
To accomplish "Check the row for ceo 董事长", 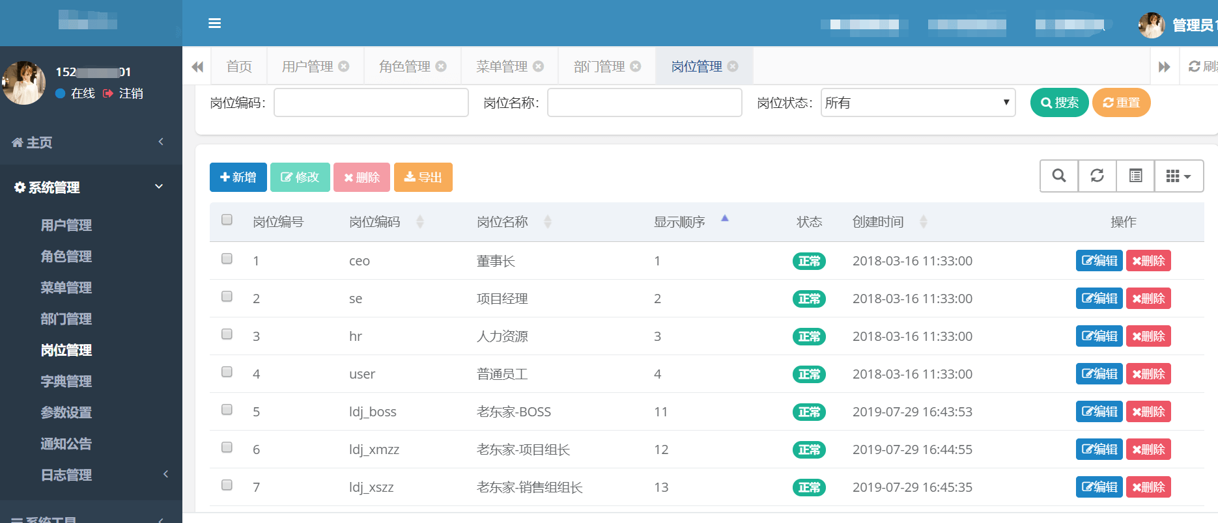I will click(227, 259).
